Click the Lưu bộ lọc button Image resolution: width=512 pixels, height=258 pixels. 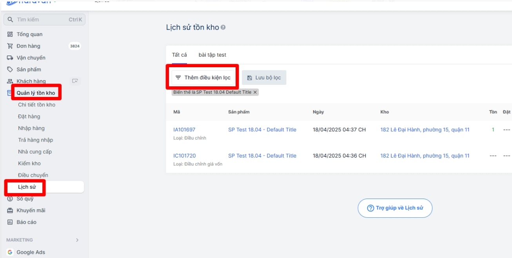point(264,77)
